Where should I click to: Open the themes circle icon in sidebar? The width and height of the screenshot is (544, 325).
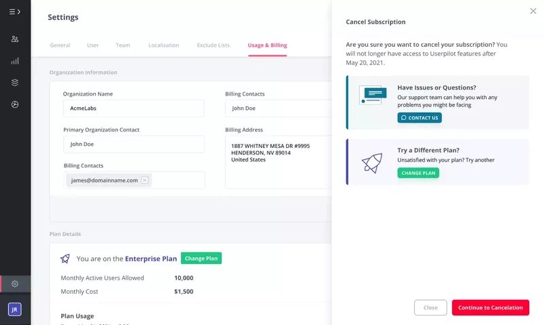[x=14, y=104]
